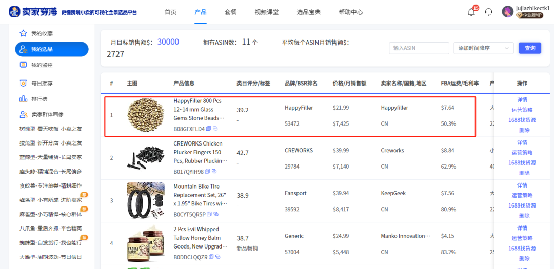This screenshot has height=269, width=554.
Task: Open 食蚁兽-专注单类-精耕细作 sidebar item
Action: click(51, 185)
